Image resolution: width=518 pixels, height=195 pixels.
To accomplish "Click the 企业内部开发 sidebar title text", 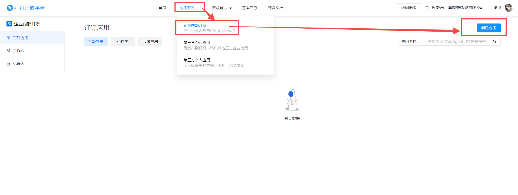I will point(27,24).
